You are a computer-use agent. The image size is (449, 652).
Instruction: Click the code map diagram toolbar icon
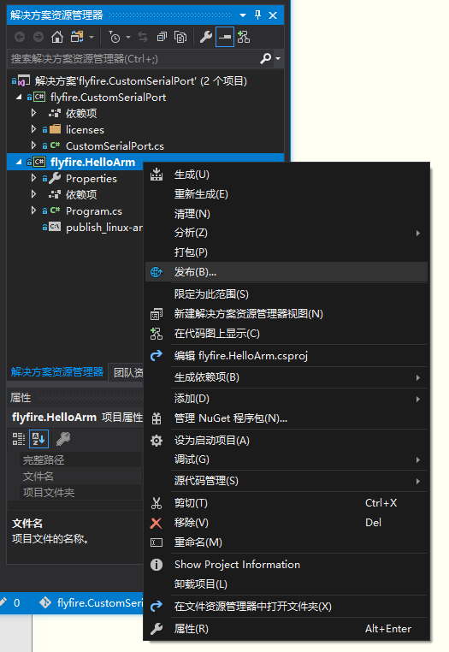tap(244, 38)
